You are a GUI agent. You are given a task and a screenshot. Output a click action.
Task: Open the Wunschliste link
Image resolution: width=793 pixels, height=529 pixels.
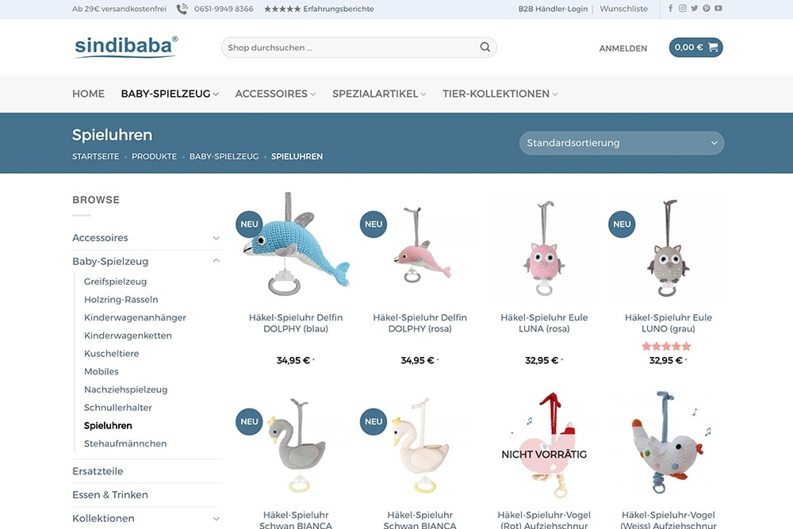click(623, 9)
